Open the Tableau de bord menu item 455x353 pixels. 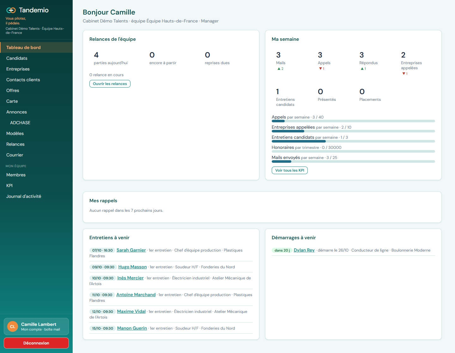[36, 47]
